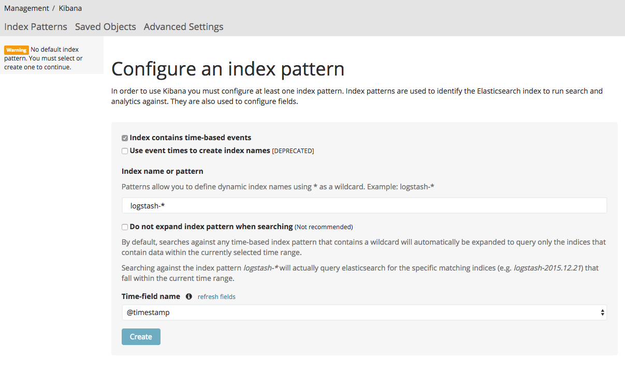Open the @timestamp time-field dropdown
Image resolution: width=625 pixels, height=389 pixels.
[x=362, y=312]
